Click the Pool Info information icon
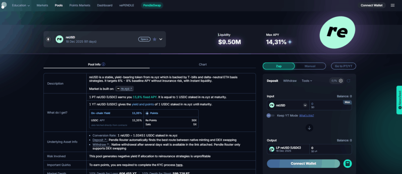Viewport: 402px width, 174px height. tap(103, 64)
